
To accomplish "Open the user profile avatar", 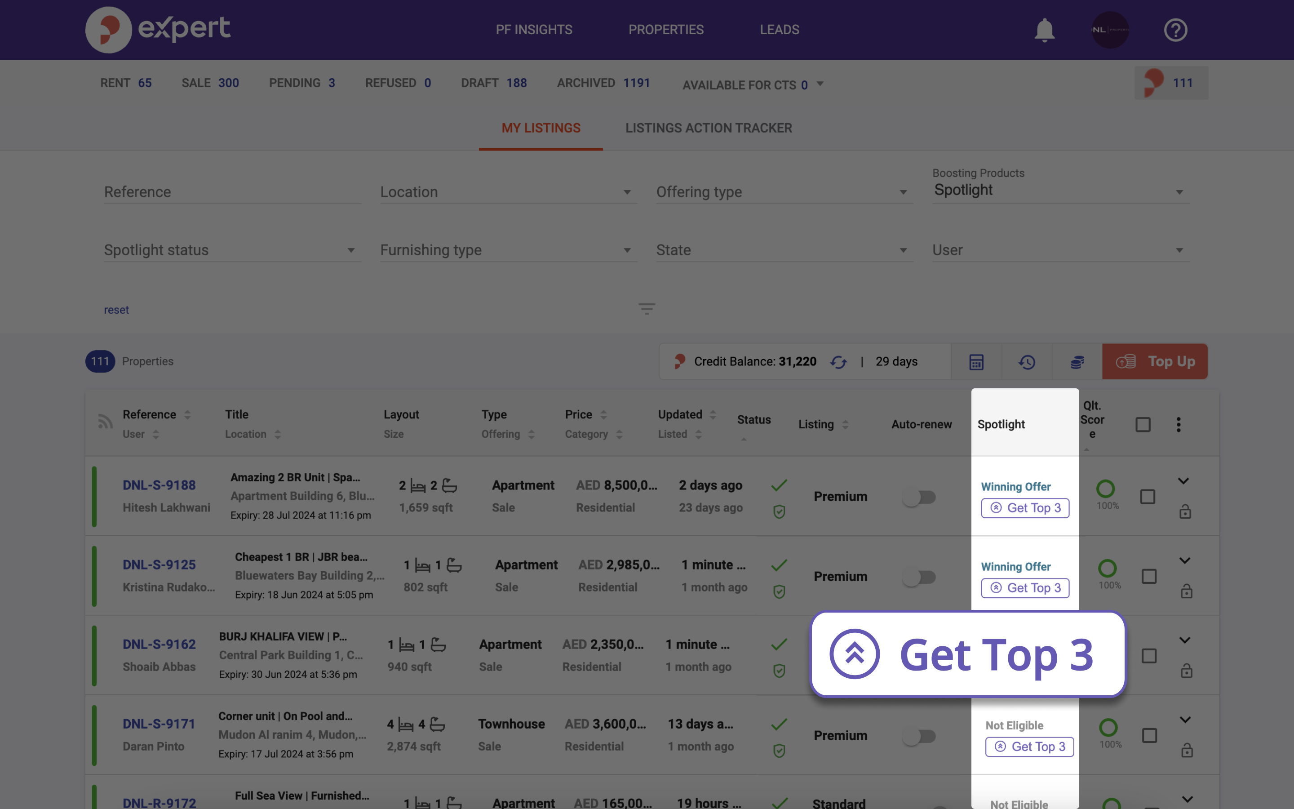I will [x=1110, y=30].
